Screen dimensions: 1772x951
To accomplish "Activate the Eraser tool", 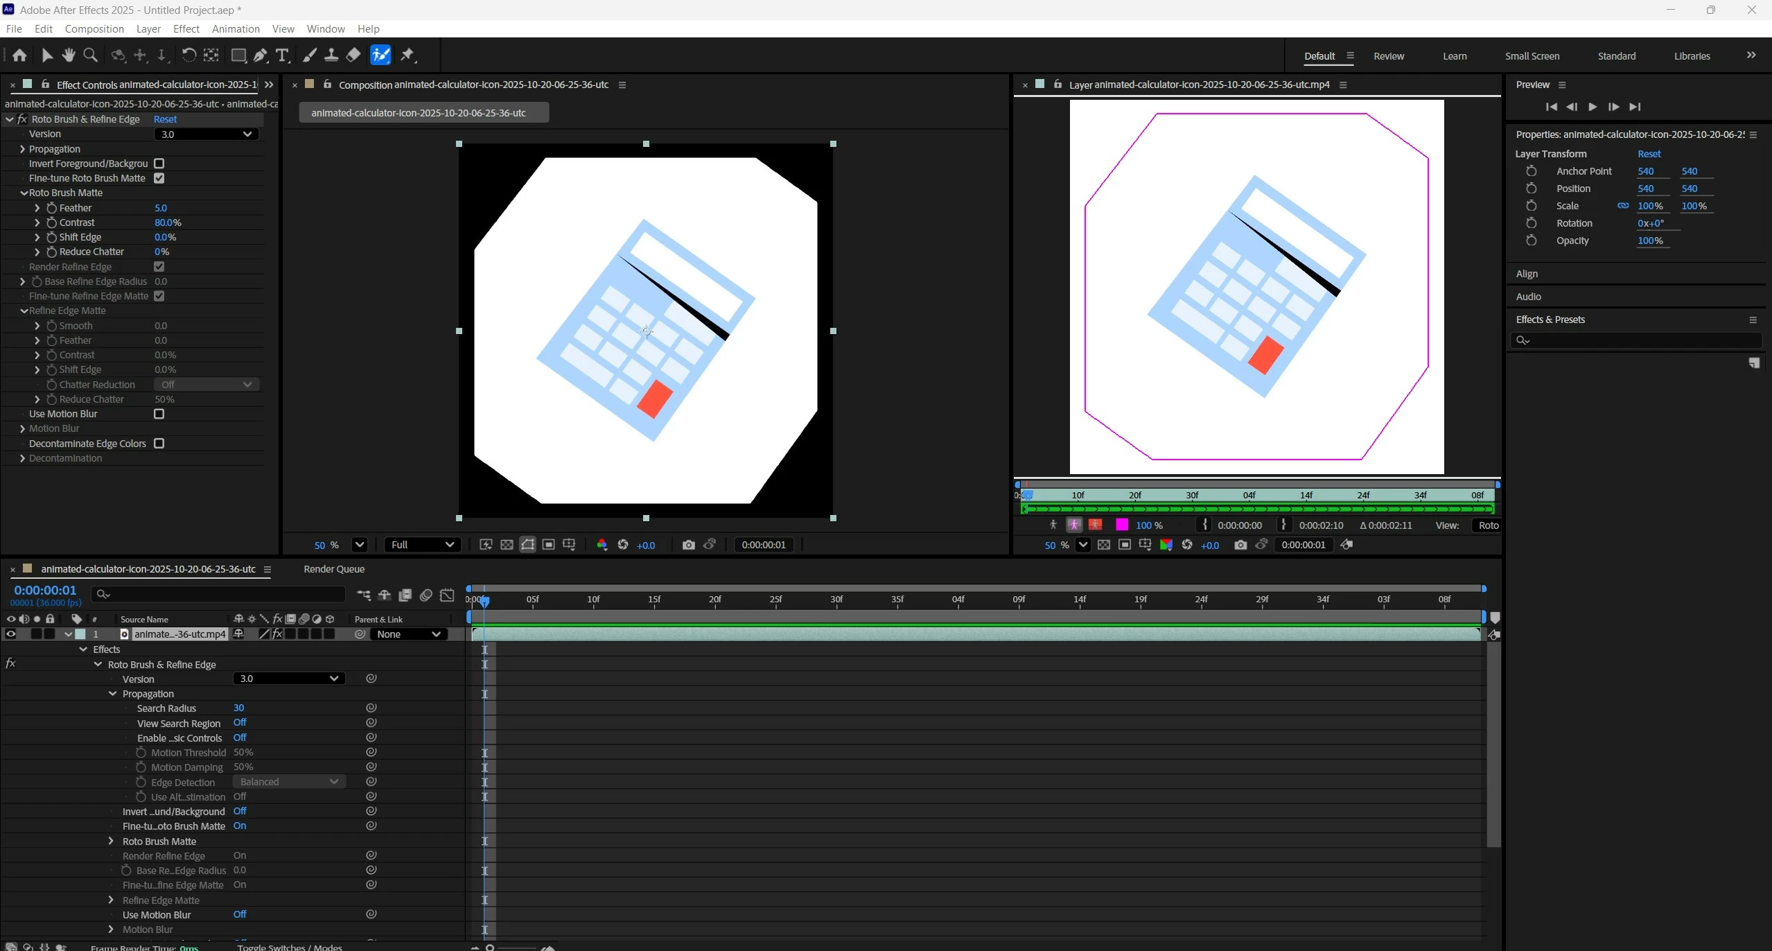I will tap(353, 55).
